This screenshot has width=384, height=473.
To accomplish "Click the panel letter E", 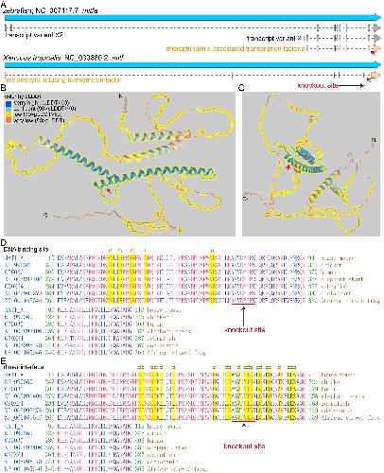I will tap(3, 361).
